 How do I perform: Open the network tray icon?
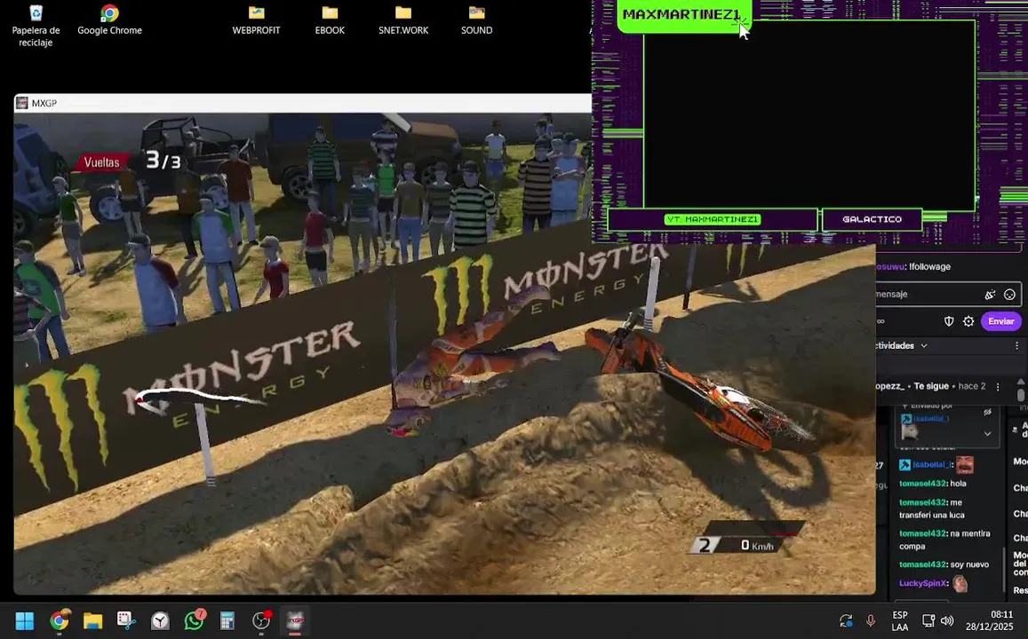coord(928,620)
